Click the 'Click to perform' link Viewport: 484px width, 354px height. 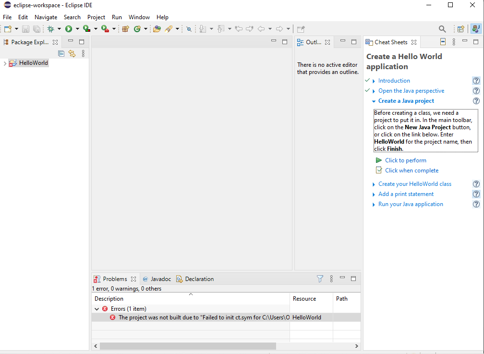pos(405,160)
